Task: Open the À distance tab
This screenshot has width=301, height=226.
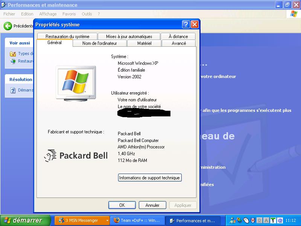Action: pos(178,36)
